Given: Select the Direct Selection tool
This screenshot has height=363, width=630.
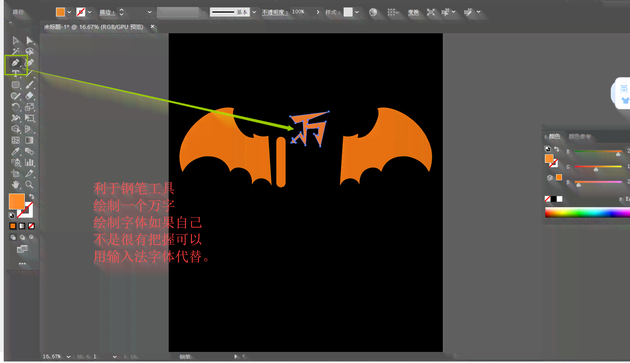Looking at the screenshot, I should point(30,40).
